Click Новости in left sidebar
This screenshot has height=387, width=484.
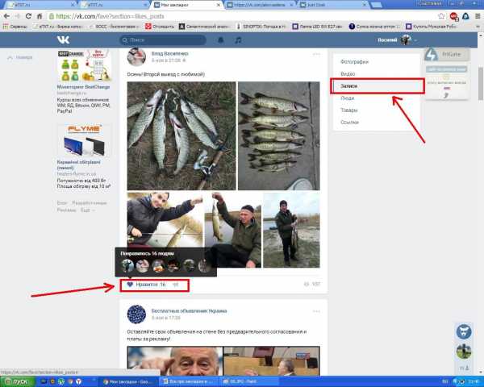(20, 57)
